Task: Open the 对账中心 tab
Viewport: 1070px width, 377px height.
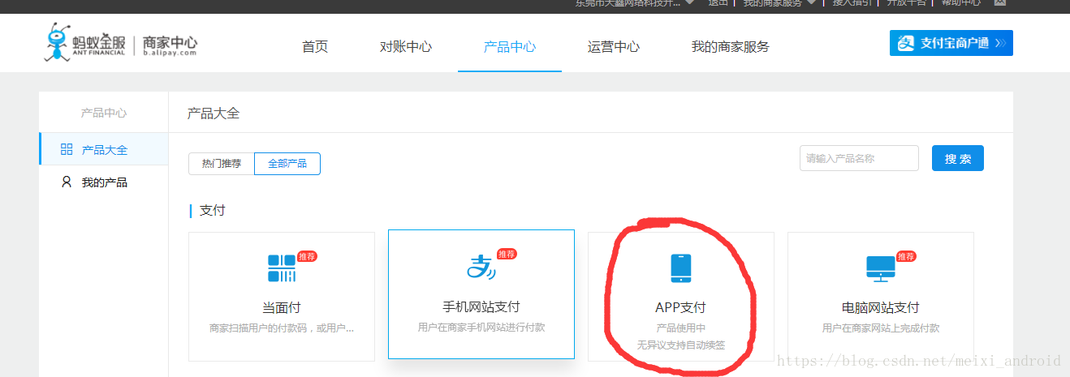Action: [x=406, y=46]
